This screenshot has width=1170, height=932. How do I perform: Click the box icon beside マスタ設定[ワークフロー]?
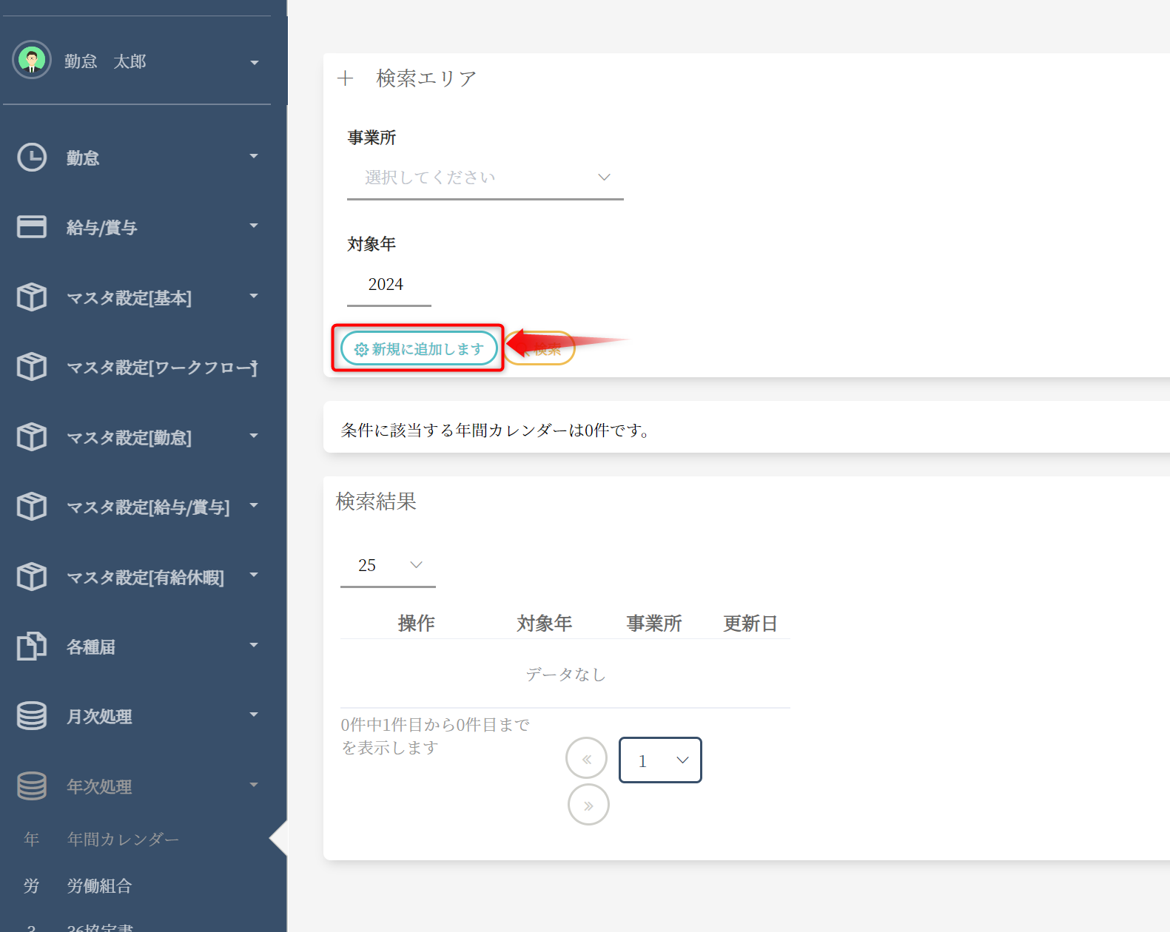[32, 367]
